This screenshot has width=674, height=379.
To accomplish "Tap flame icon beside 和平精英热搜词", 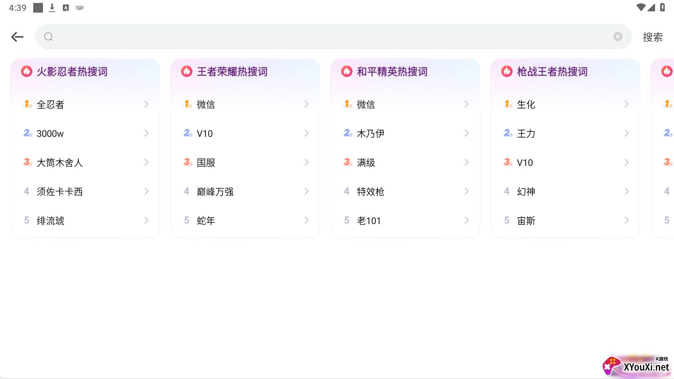I will tap(347, 72).
